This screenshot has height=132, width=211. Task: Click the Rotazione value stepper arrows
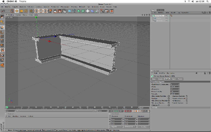point(179,89)
